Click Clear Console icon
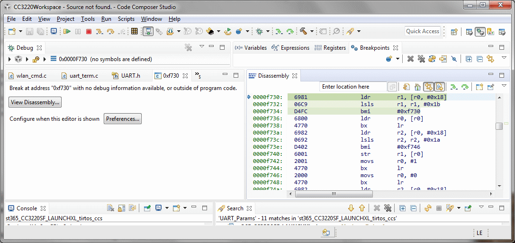 point(111,208)
